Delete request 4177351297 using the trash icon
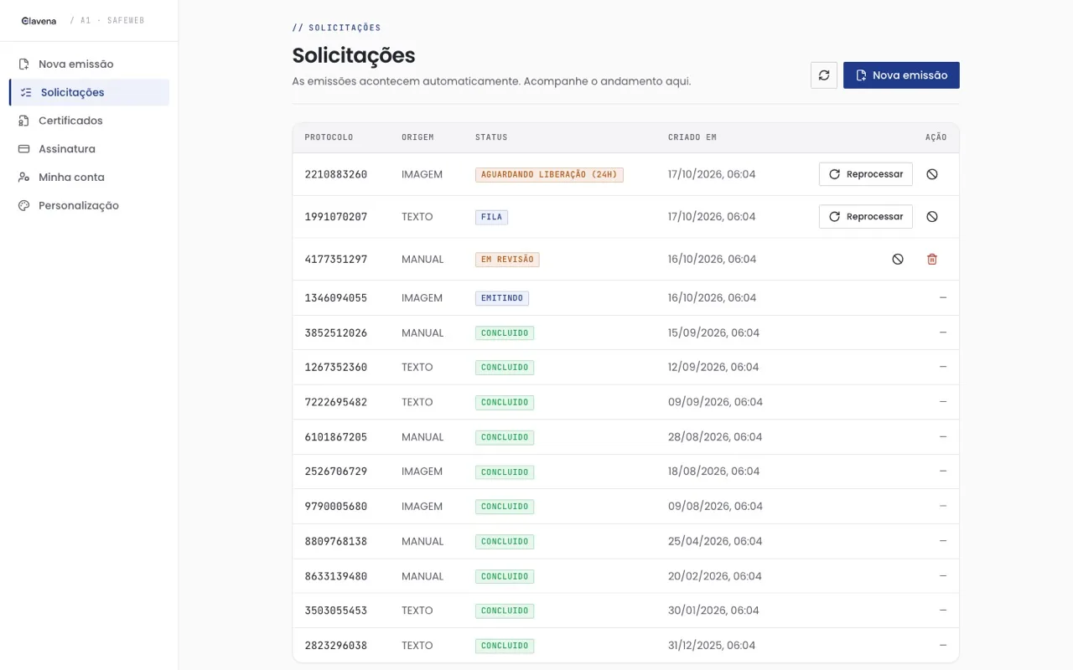The image size is (1073, 670). point(932,260)
